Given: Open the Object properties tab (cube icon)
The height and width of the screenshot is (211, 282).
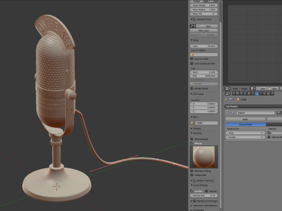Looking at the screenshot, I should pos(249,93).
